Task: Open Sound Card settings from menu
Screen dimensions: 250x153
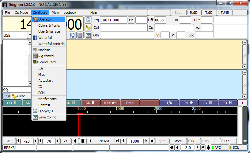Action: point(47,62)
